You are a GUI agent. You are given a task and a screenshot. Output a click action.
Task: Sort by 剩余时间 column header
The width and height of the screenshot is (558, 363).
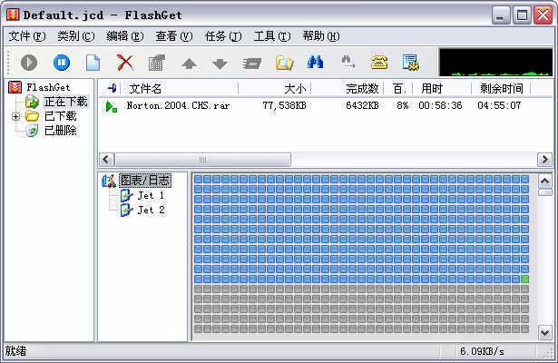pos(499,88)
